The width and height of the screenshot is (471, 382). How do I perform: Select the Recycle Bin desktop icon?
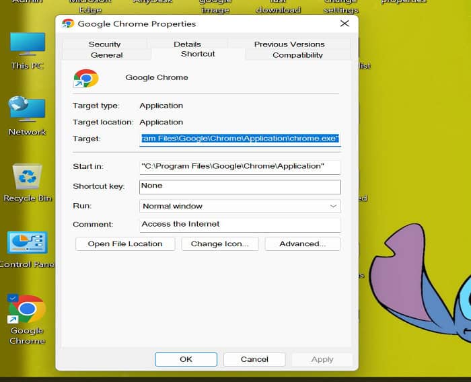[x=28, y=183]
